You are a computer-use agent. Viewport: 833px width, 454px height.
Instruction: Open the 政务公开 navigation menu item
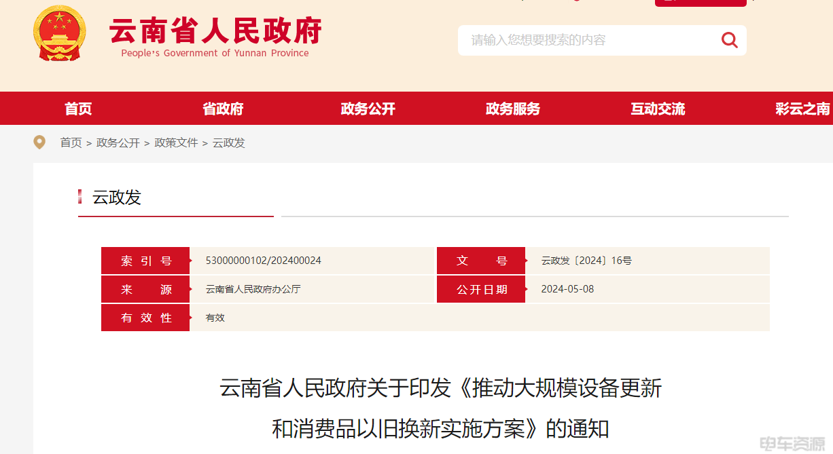[x=368, y=109]
